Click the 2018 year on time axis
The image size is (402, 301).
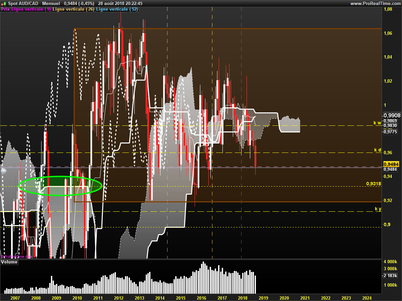[243, 297]
